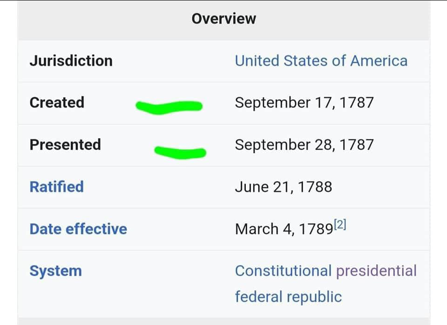Screen dimensions: 447x325
Task: Click the purple presidential link
Action: 376,271
